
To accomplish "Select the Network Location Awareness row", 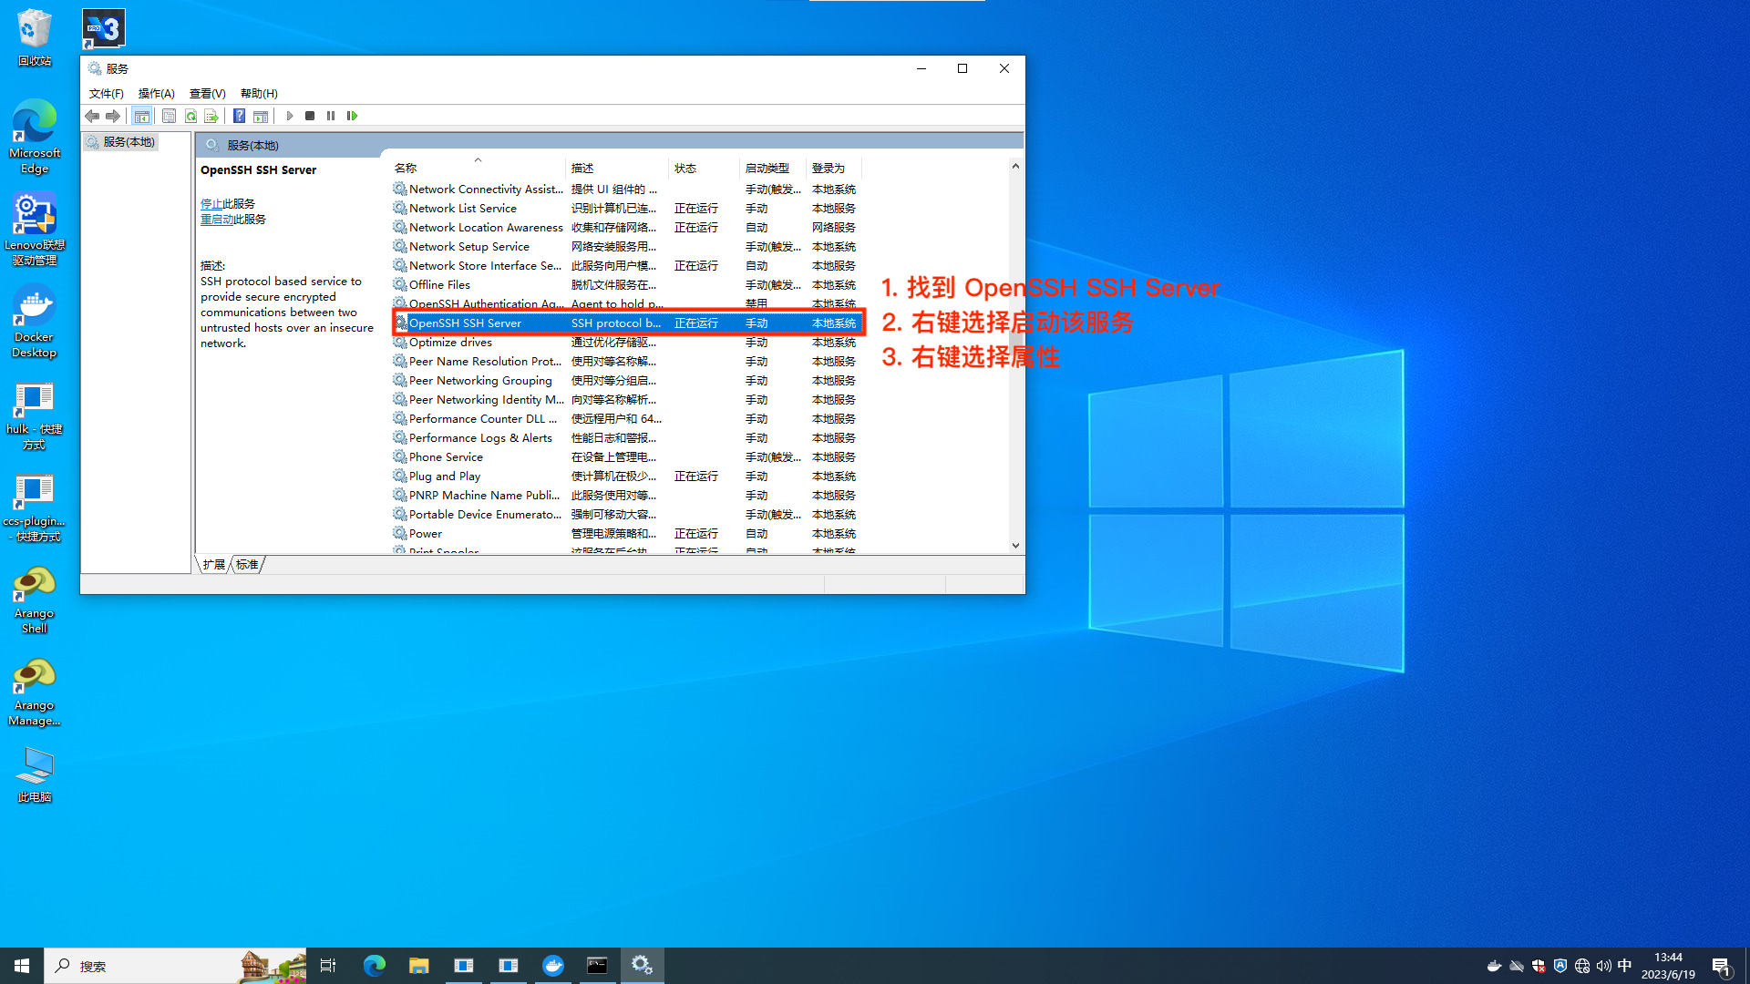I will [x=627, y=228].
